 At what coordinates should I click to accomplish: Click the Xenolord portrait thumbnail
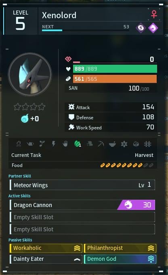click(x=30, y=74)
